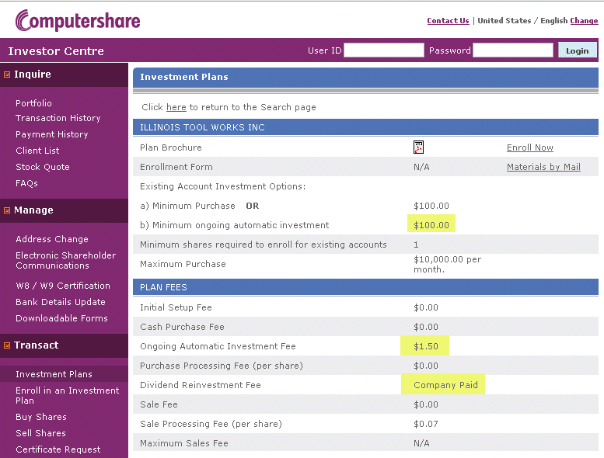Collapse the Inquire section icon
This screenshot has height=458, width=604.
tap(7, 75)
